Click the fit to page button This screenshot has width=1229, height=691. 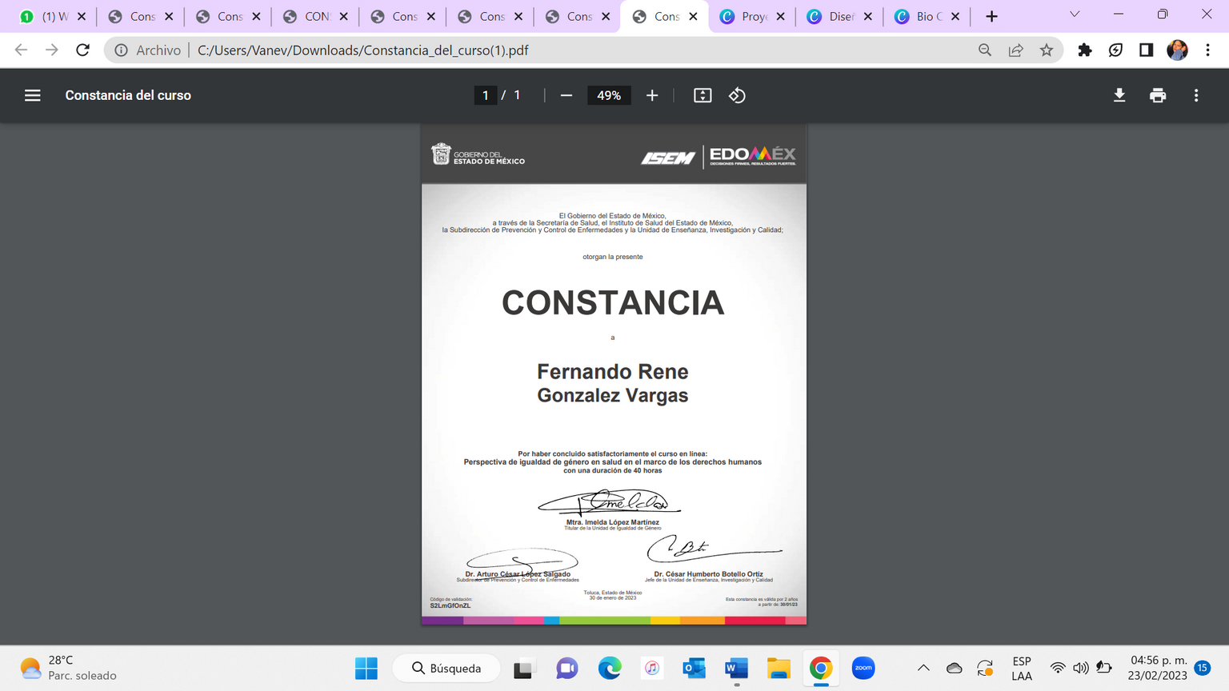click(x=703, y=95)
